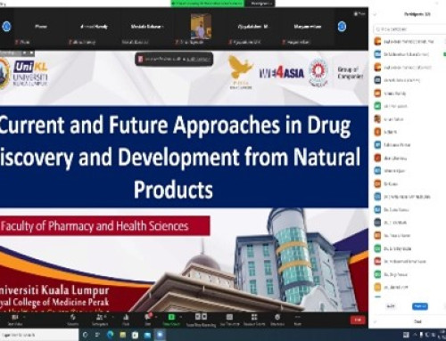Screen dimensions: 446x341
Task: Open Task View icon on the taskbar
Action: (x=97, y=335)
